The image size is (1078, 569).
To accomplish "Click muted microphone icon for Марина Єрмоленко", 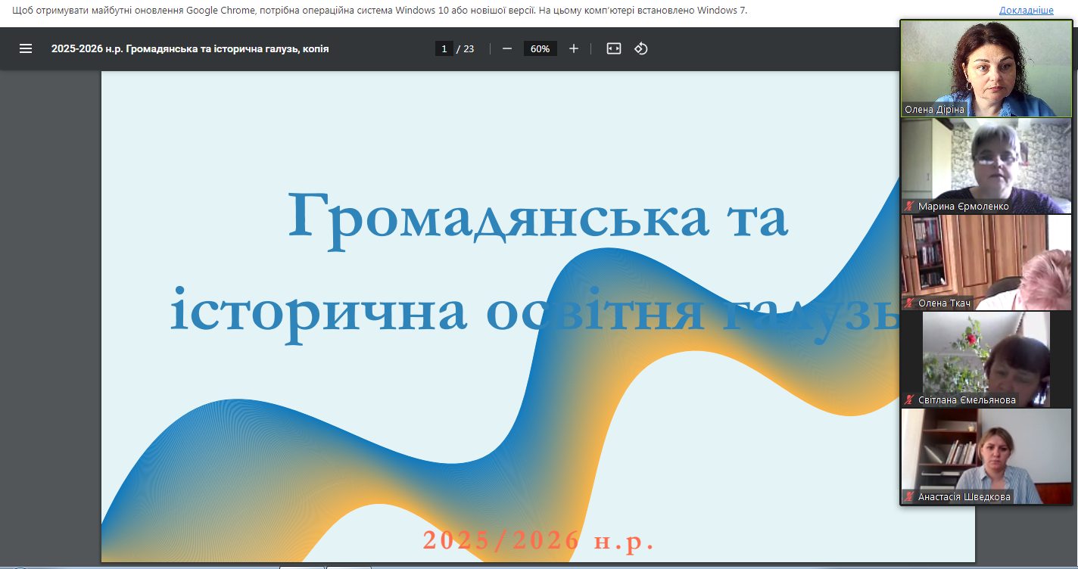I will (909, 207).
